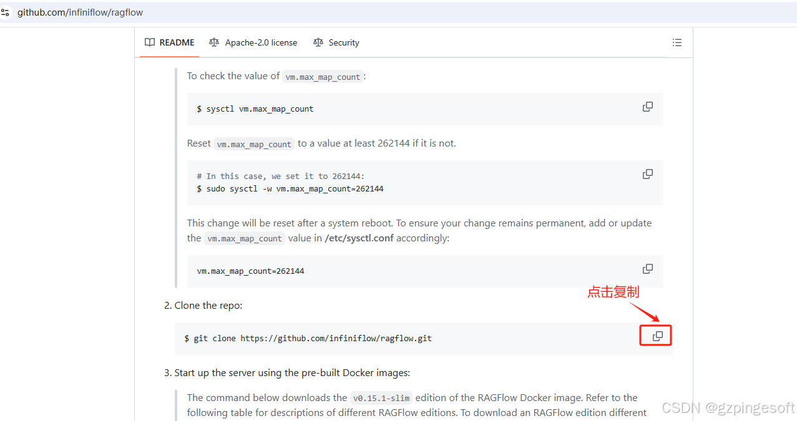Image resolution: width=797 pixels, height=421 pixels.
Task: Open the Apache-2.0 license tab
Action: click(253, 42)
